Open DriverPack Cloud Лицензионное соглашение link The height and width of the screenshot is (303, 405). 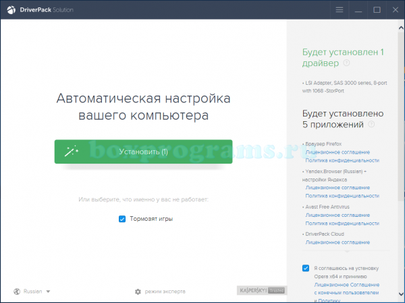pyautogui.click(x=337, y=242)
